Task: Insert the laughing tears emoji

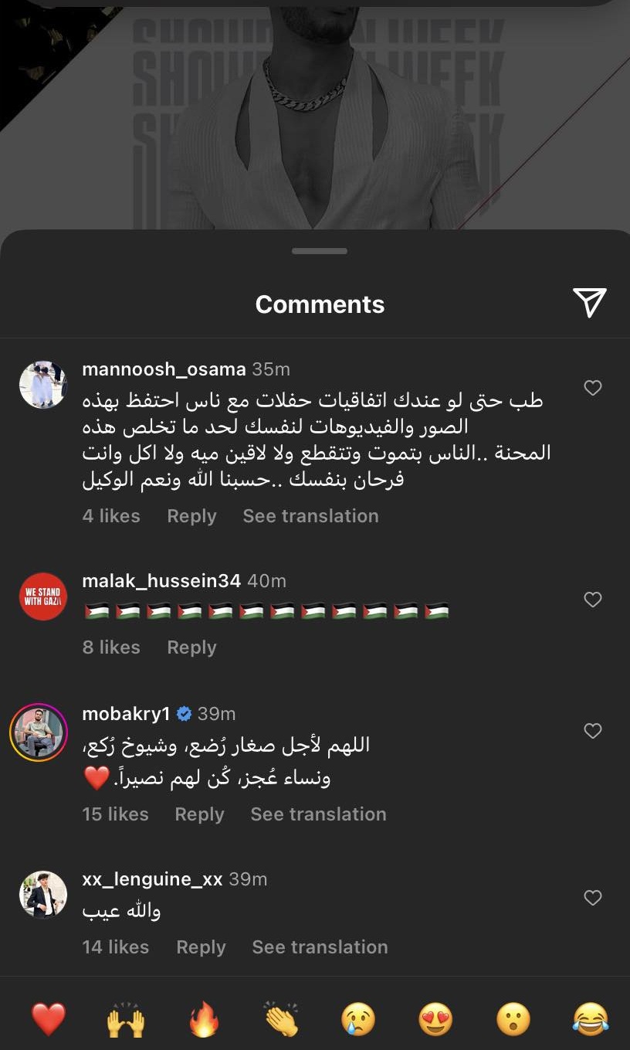Action: (x=591, y=1020)
